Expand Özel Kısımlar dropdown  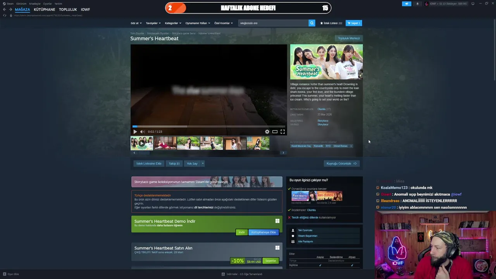[224, 23]
